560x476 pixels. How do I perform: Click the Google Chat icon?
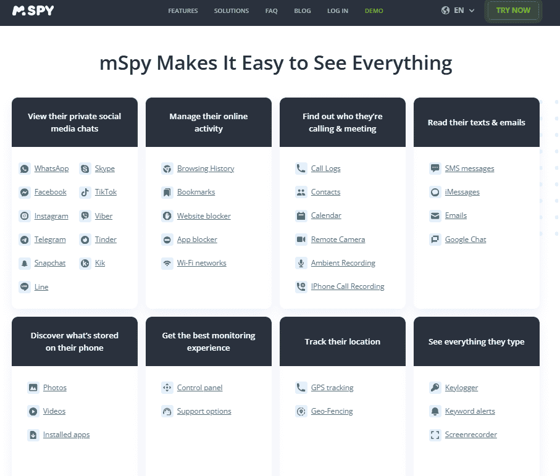pos(435,240)
